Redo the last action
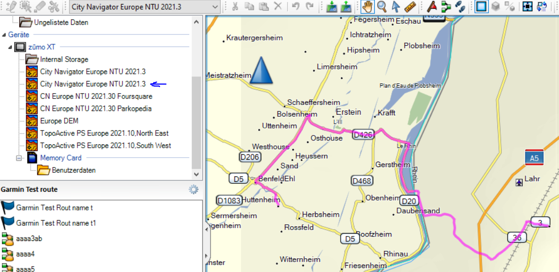 310,6
